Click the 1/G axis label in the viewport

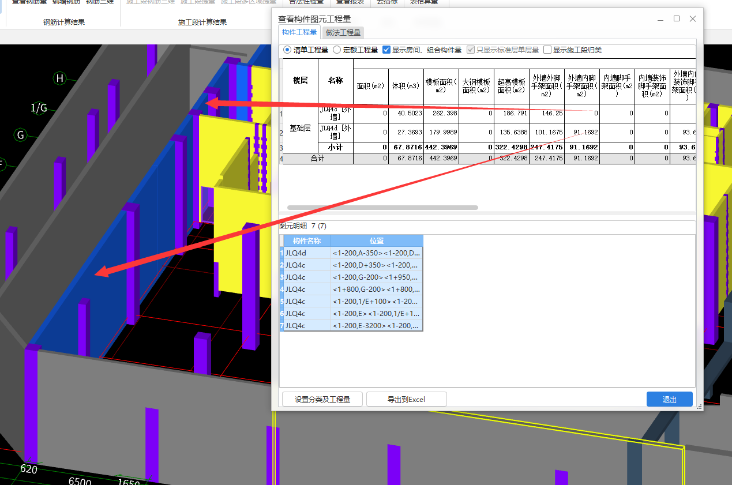[39, 108]
